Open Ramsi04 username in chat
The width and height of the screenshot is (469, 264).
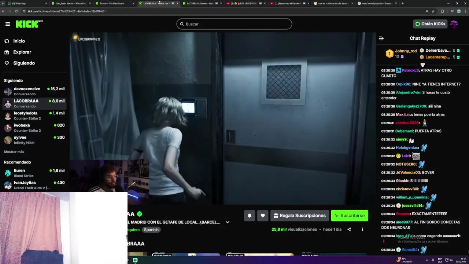point(410,250)
